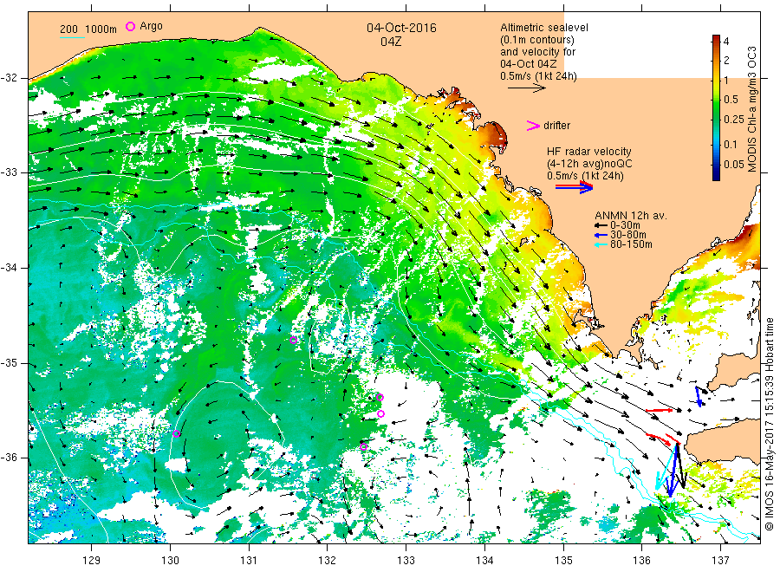This screenshot has width=780, height=572.
Task: Click the green middle of the chlorophyll colorbar
Action: tap(716, 107)
